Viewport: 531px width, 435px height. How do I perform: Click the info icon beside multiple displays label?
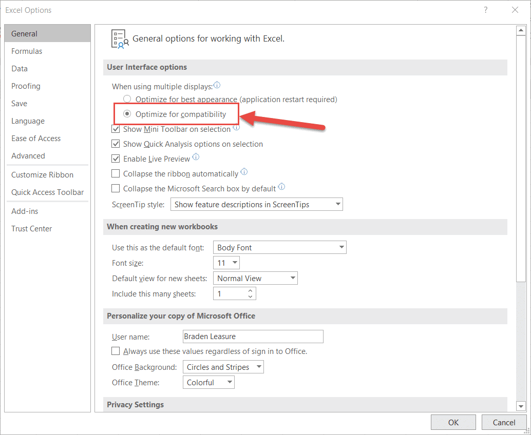pos(217,85)
